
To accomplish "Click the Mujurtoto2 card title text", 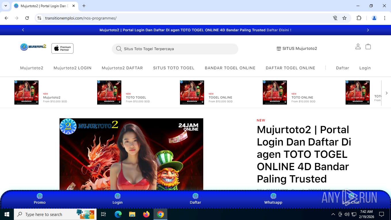I will point(52,97).
